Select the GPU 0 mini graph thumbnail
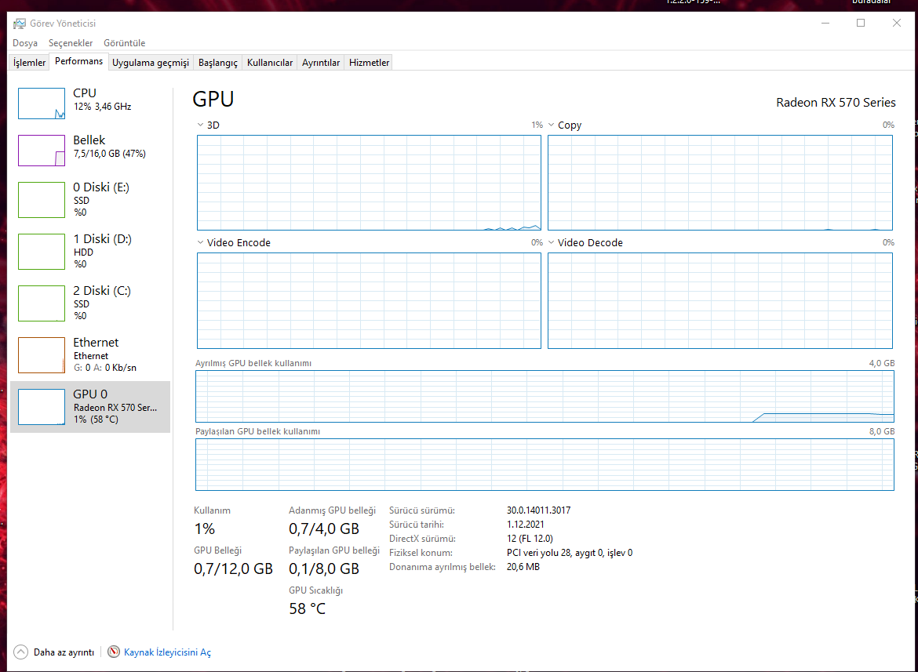 42,406
